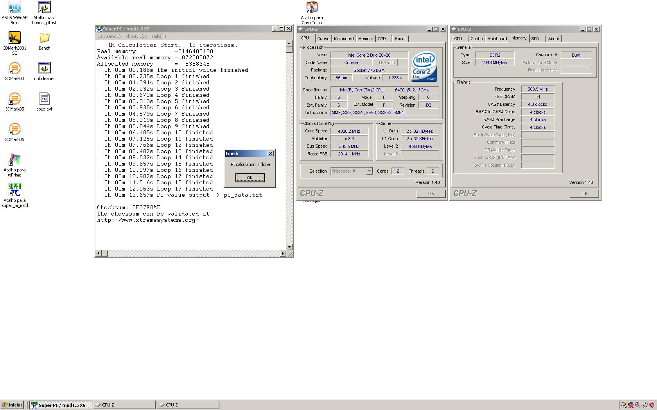
Task: Click the memory Size 2048 MBytes field
Action: point(495,62)
